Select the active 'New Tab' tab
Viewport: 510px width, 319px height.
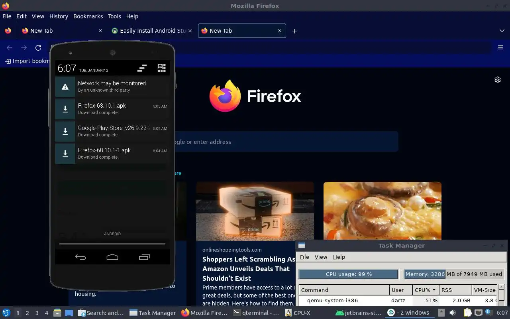[242, 31]
